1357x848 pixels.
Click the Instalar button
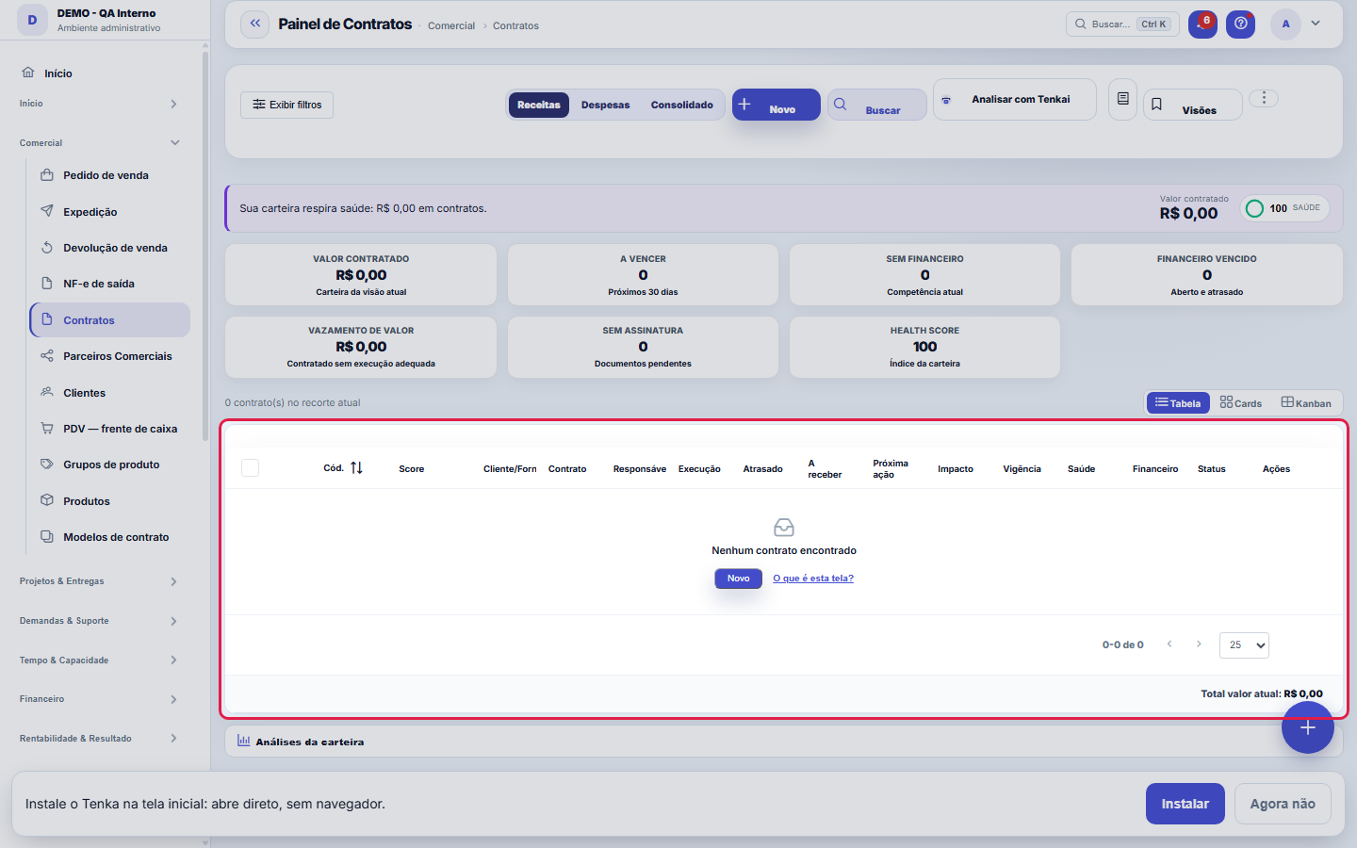[1185, 804]
